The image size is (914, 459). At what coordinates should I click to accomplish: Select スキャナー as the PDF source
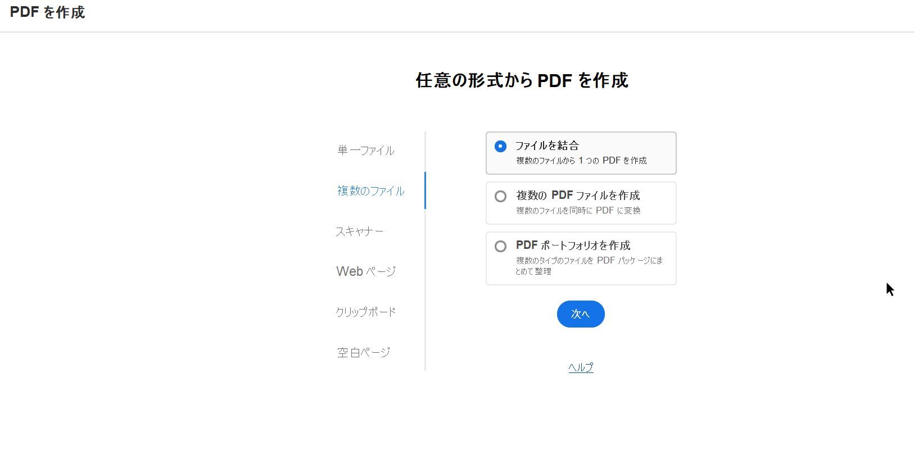tap(360, 231)
